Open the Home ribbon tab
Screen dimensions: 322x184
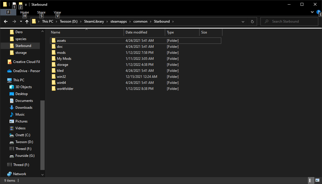pyautogui.click(x=25, y=12)
